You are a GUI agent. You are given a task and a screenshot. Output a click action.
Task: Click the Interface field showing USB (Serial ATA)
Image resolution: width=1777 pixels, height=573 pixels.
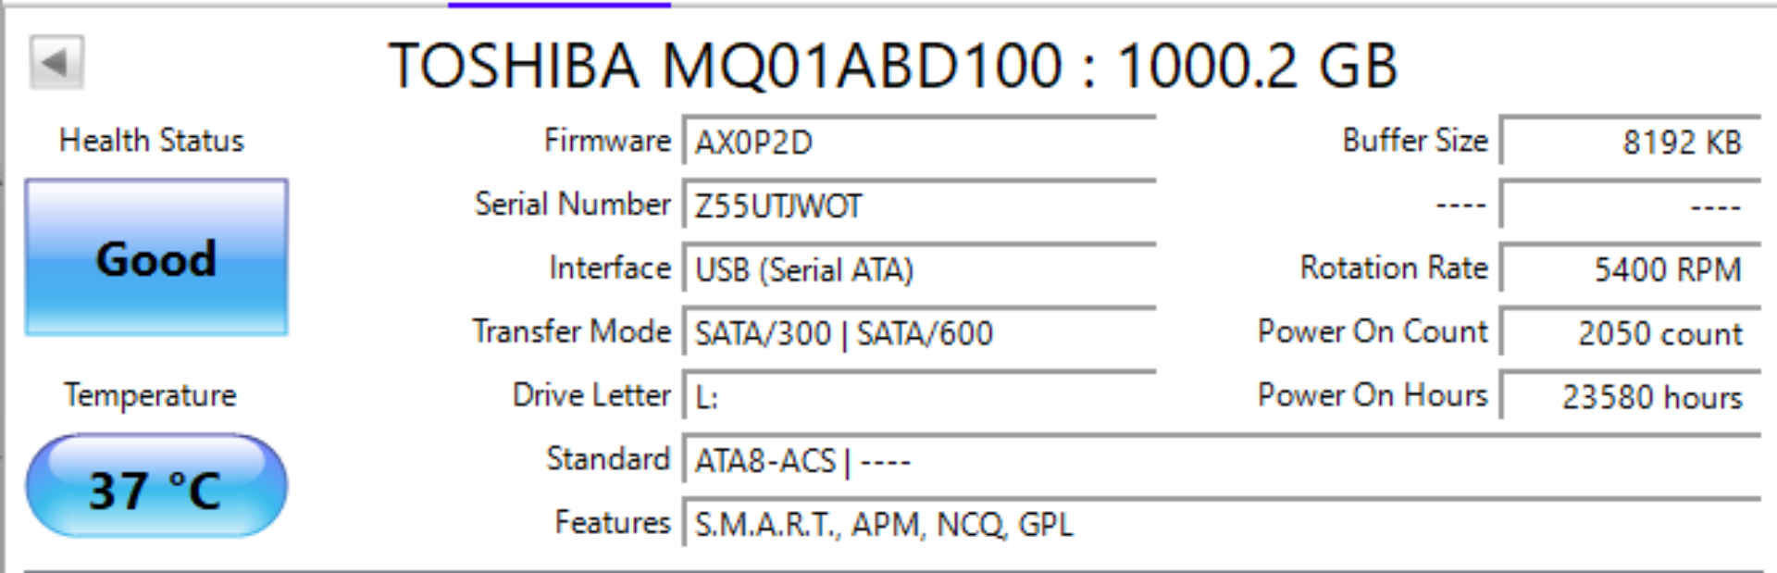coord(918,269)
